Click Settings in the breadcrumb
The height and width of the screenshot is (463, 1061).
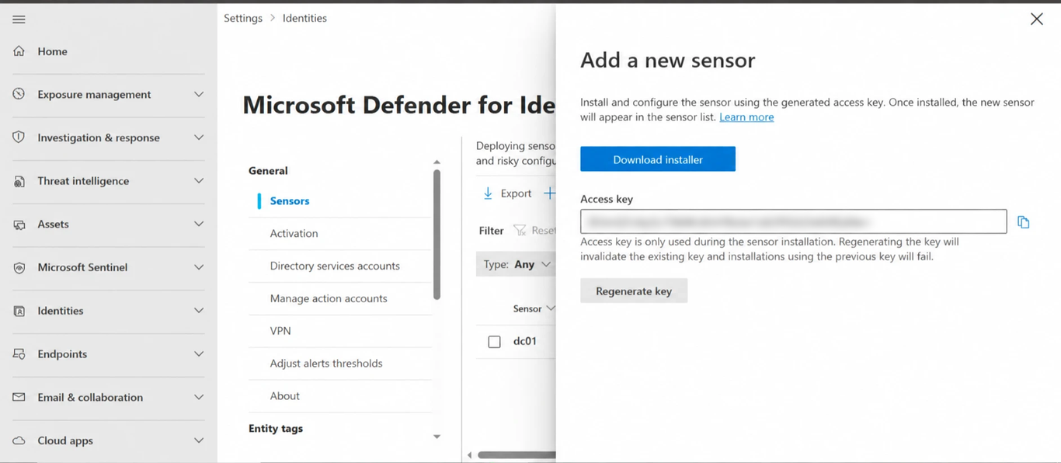(x=243, y=18)
